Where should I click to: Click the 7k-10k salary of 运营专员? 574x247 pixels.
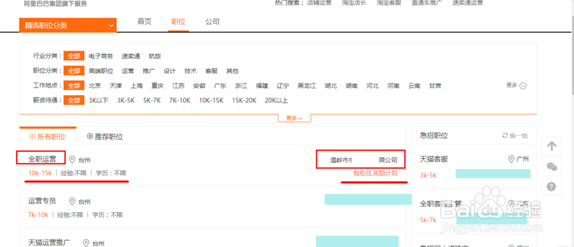tap(38, 214)
